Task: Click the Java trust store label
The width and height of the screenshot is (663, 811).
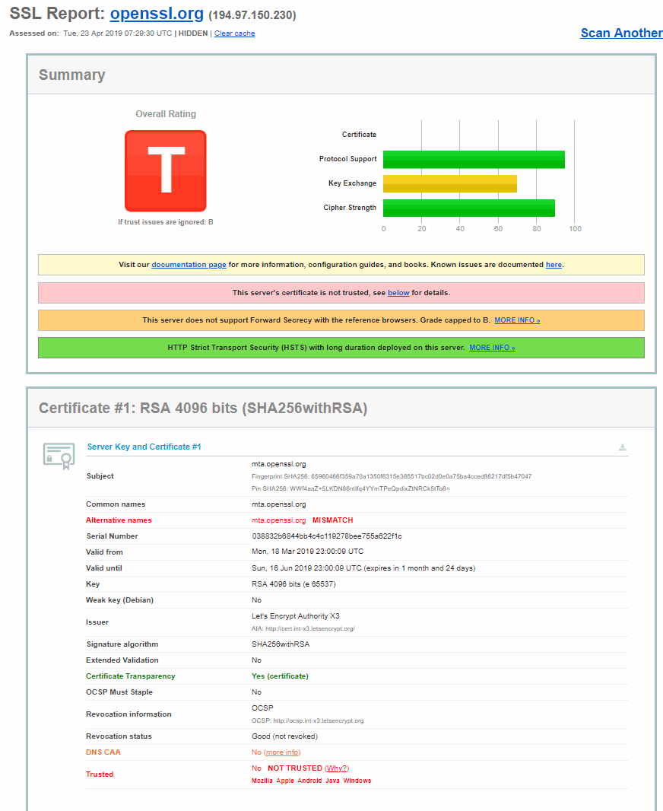Action: 332,781
